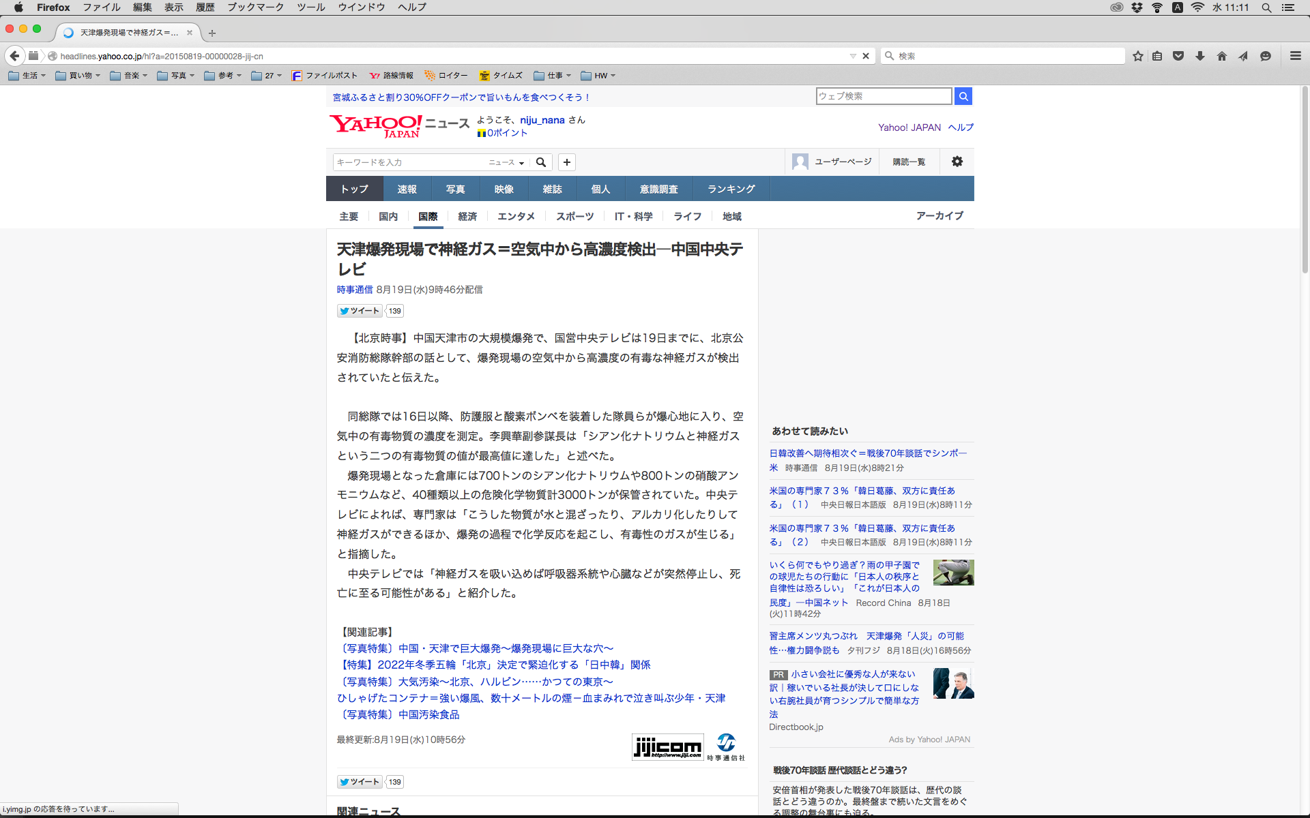The height and width of the screenshot is (818, 1310).
Task: Click the baseball article thumbnail image
Action: (x=953, y=573)
